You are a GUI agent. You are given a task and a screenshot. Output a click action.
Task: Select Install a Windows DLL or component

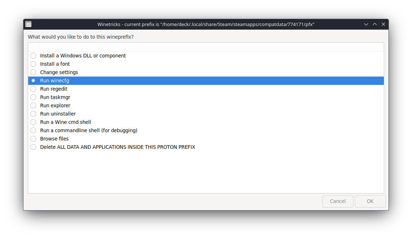tap(33, 56)
